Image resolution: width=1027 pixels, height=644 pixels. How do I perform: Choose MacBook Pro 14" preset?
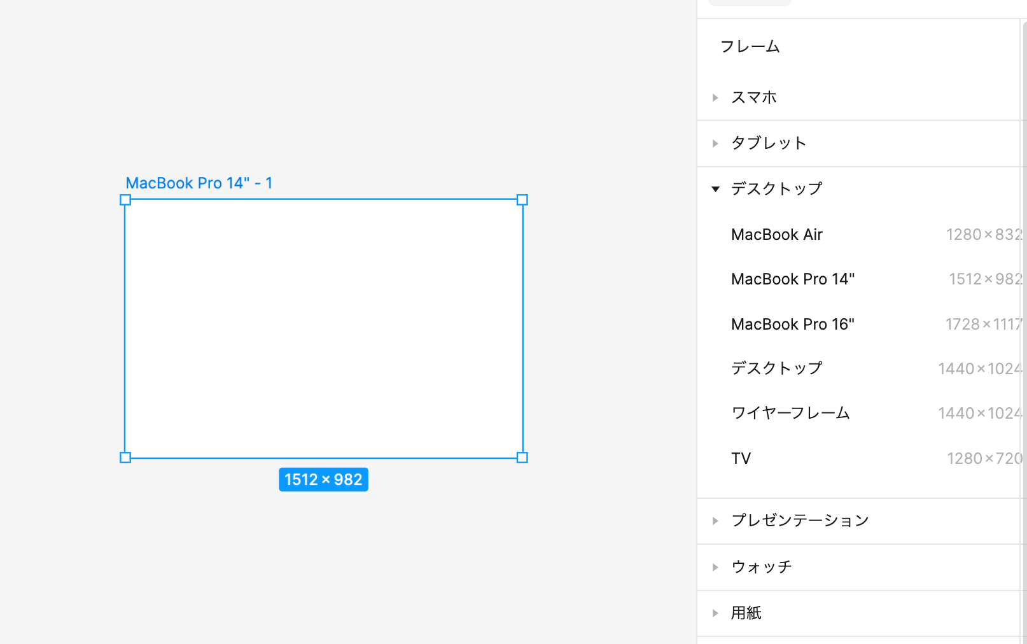(x=859, y=279)
